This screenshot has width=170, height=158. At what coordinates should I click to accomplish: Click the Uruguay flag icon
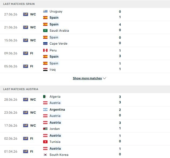click(x=45, y=11)
